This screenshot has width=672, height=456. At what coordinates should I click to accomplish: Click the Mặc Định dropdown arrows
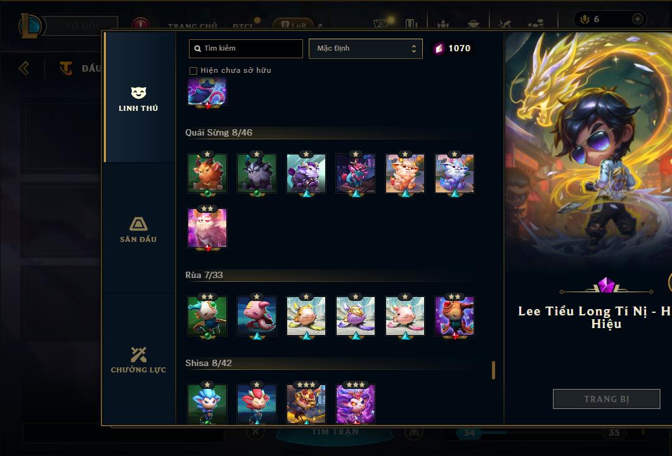pyautogui.click(x=413, y=48)
